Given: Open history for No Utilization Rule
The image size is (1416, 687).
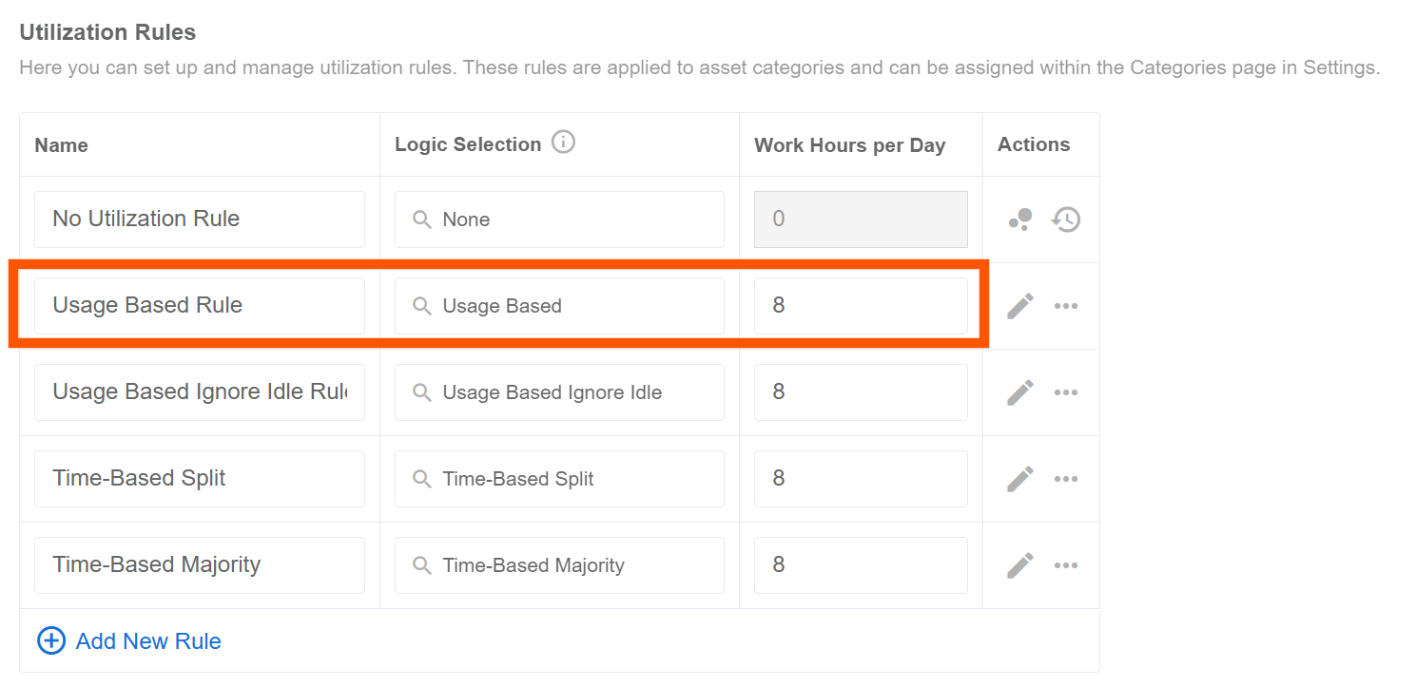Looking at the screenshot, I should 1066,219.
